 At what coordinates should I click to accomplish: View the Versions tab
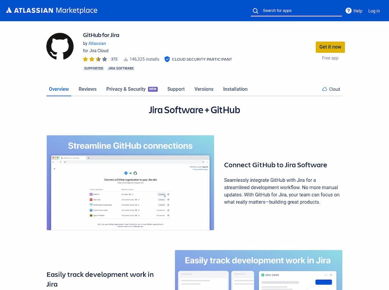[x=204, y=89]
